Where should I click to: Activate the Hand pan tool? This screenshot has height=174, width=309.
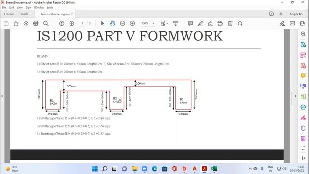click(112, 23)
